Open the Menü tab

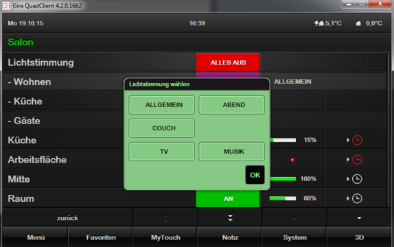click(x=35, y=237)
